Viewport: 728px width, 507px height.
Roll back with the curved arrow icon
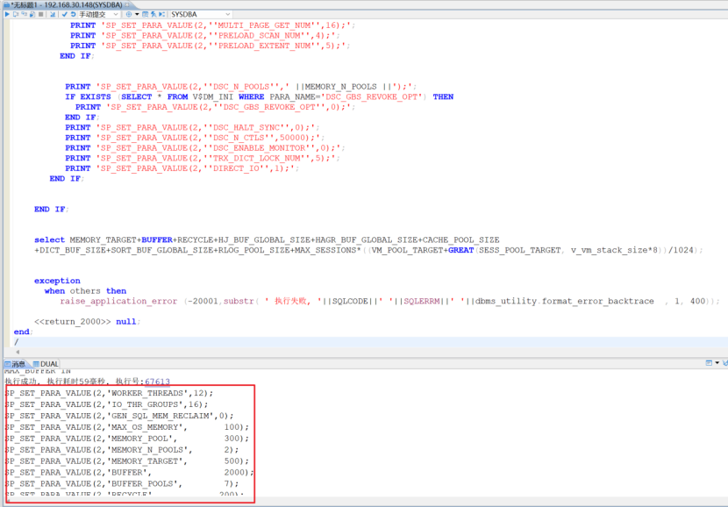pos(74,14)
